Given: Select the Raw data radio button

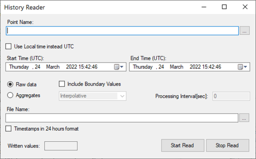Looking at the screenshot, I should click(x=10, y=85).
